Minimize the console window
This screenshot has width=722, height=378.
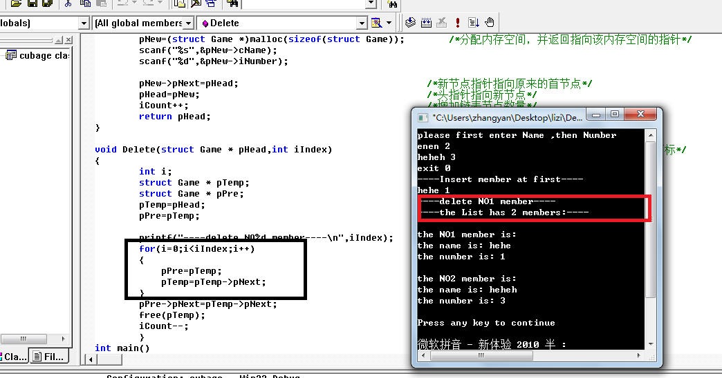(596, 115)
